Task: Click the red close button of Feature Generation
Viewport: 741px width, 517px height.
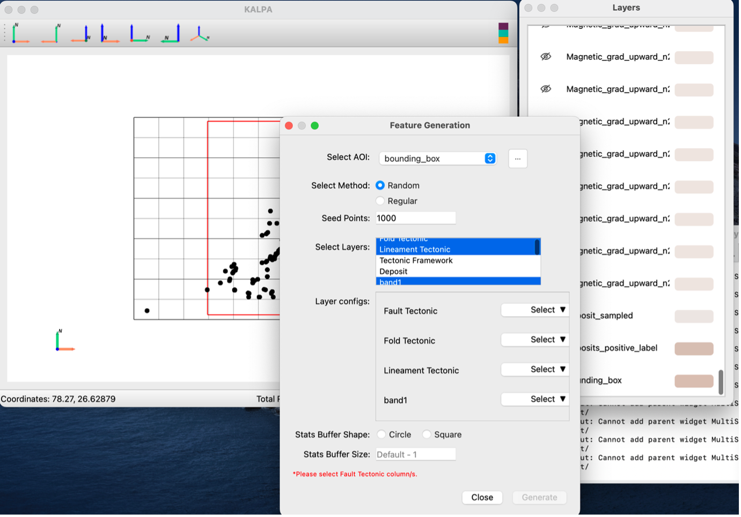Action: click(289, 125)
